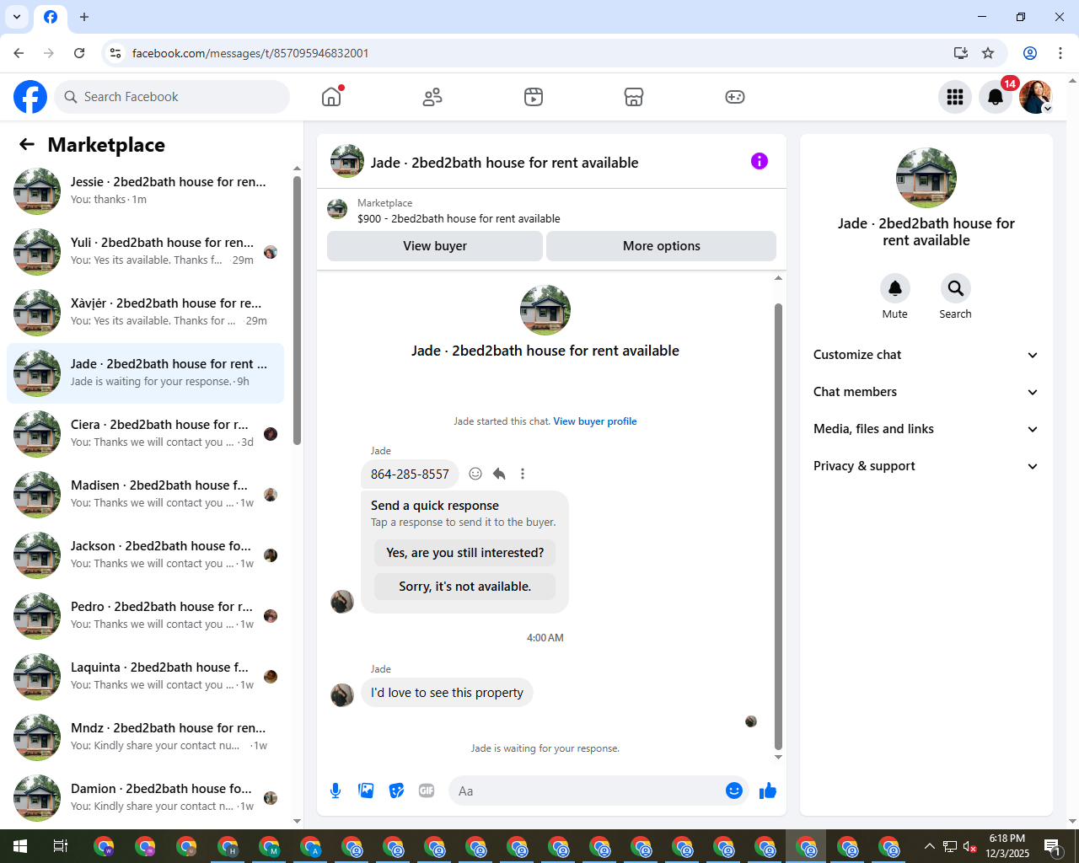This screenshot has height=863, width=1079.
Task: Open the Chrome profile icon
Action: click(x=1030, y=53)
